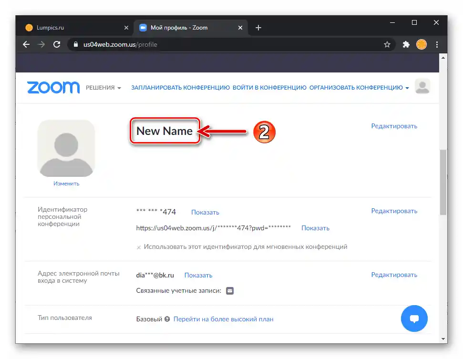Open ЗАПЛАНИРОВАТЬ КОНФЕРЕНЦИЮ link
The width and height of the screenshot is (463, 359).
point(180,88)
